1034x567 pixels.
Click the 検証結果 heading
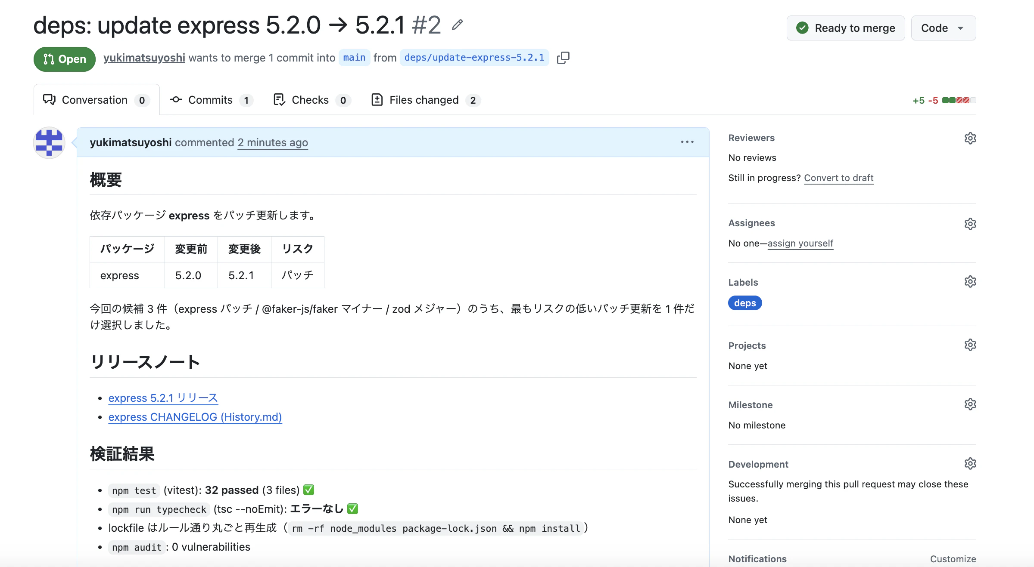click(x=122, y=454)
